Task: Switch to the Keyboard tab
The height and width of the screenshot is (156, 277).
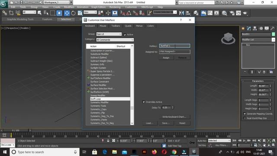Action: pos(90,26)
